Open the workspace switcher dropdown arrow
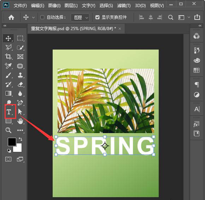The width and height of the screenshot is (205, 200). 189,17
